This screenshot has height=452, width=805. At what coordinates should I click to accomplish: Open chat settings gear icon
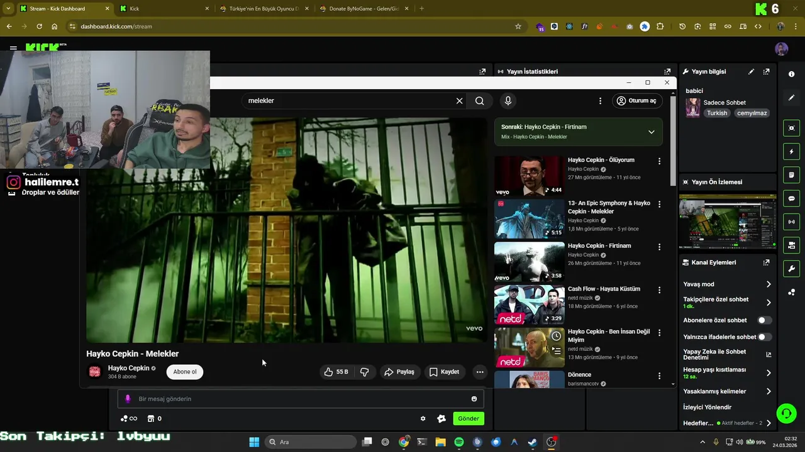[423, 419]
